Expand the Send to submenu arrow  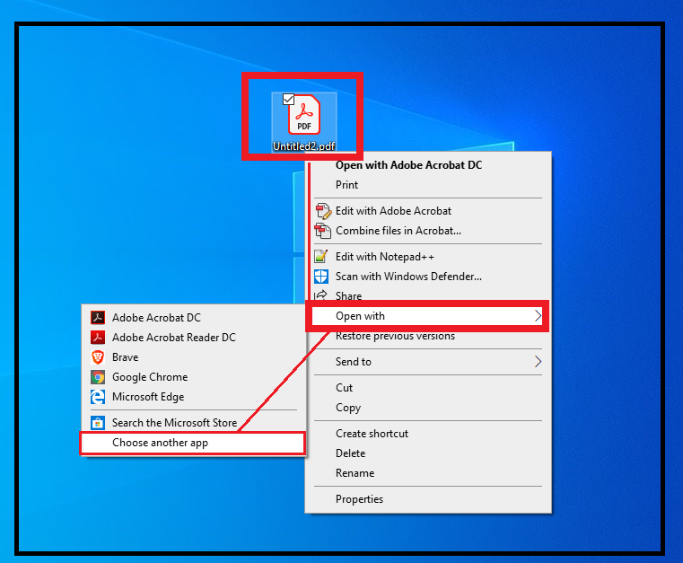pos(538,361)
